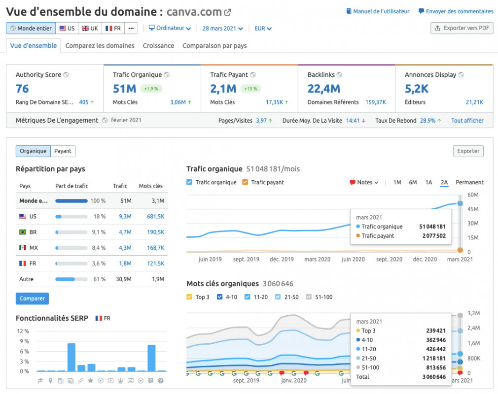Click the globe icon beside Trafic Organique
The height and width of the screenshot is (394, 498).
[x=167, y=75]
